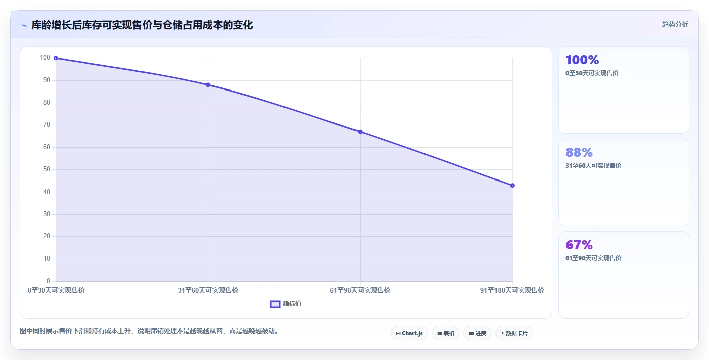The width and height of the screenshot is (709, 360).
Task: Click the 31至60天可实现售价 card caption
Action: click(x=594, y=166)
